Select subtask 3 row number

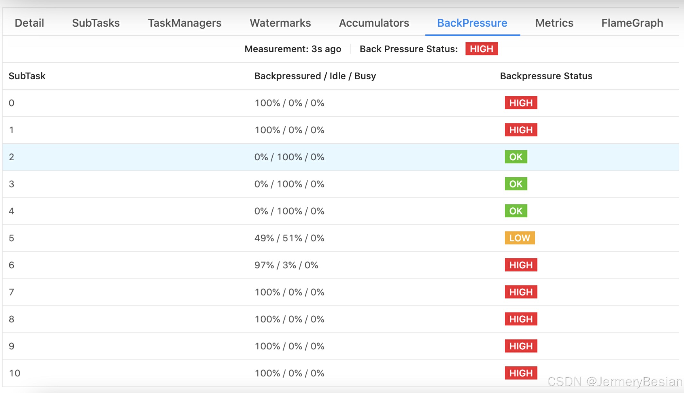12,184
